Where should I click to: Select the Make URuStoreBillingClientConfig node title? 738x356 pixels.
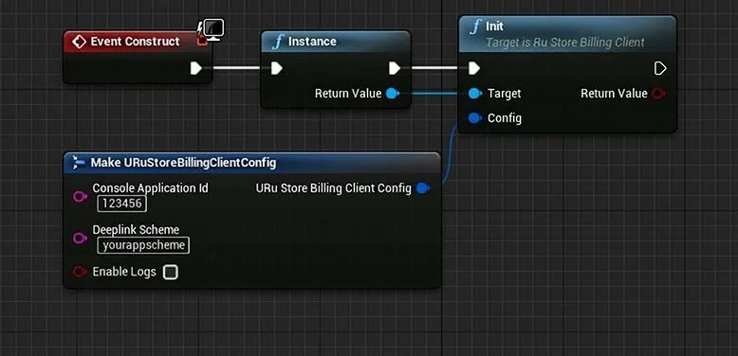pyautogui.click(x=184, y=163)
